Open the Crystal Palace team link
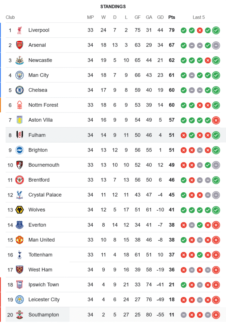 (x=45, y=195)
